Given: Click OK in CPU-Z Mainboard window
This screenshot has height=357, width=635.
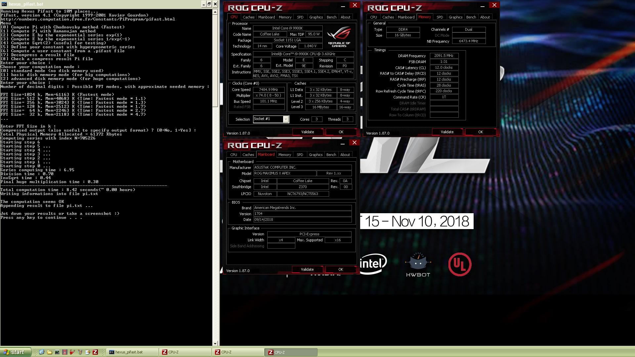Looking at the screenshot, I should (341, 269).
